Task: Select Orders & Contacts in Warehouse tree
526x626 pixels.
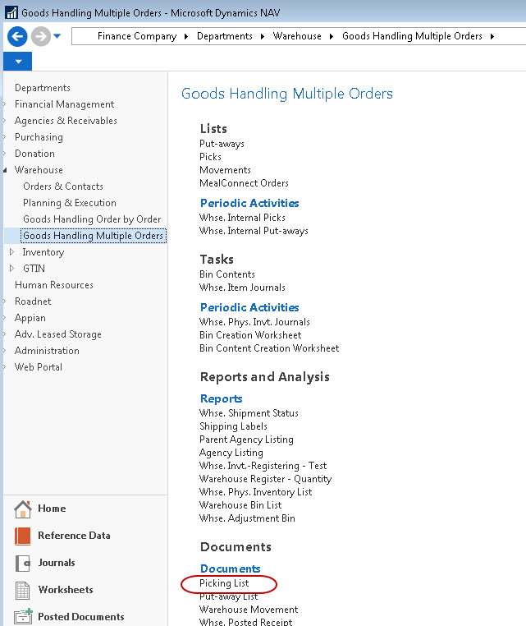Action: pyautogui.click(x=63, y=186)
